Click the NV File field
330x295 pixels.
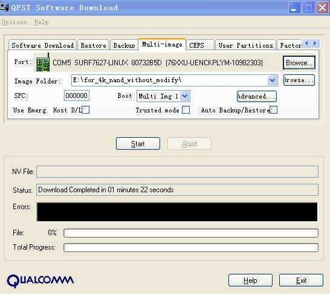[177, 172]
